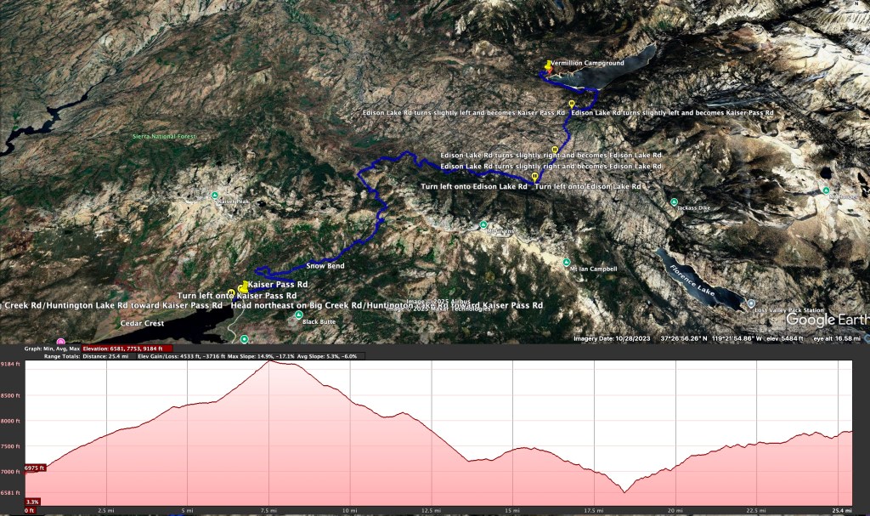Open the Kaiser Peak mountain marker

tap(216, 196)
